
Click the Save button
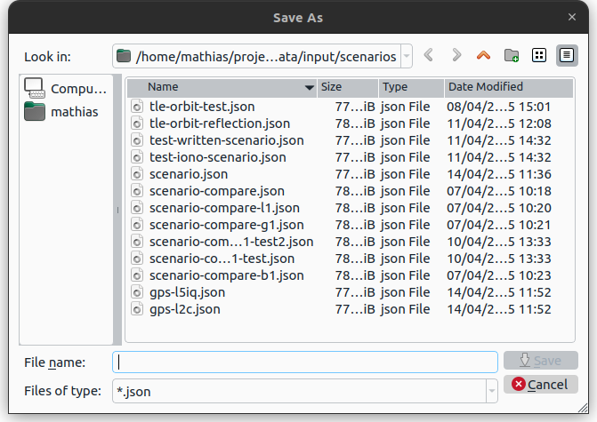point(541,361)
